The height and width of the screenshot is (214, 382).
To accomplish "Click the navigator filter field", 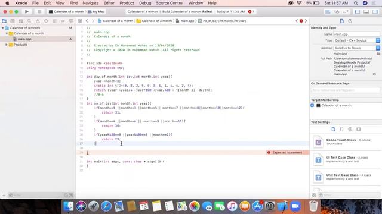I will point(36,195).
